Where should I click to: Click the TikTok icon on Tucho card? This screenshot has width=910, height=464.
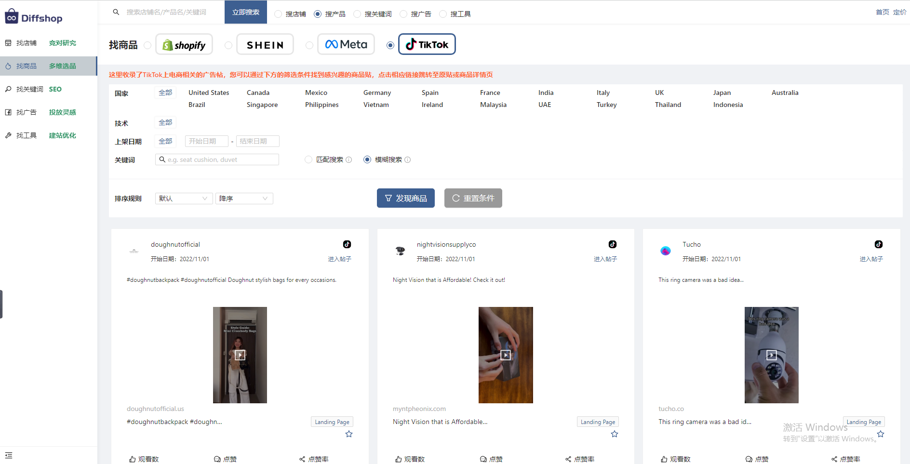click(879, 244)
